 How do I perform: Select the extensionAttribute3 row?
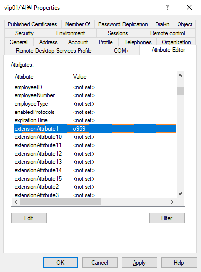(95, 195)
